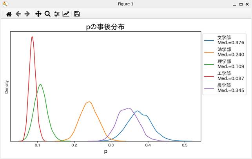Open Edit axis curve parameters icon
This screenshot has width=252, height=159.
pyautogui.click(x=66, y=14)
